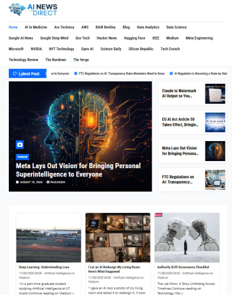Screen dimensions: 232x295
Task: Open the AI In Medicine menu item
Action: tap(36, 27)
